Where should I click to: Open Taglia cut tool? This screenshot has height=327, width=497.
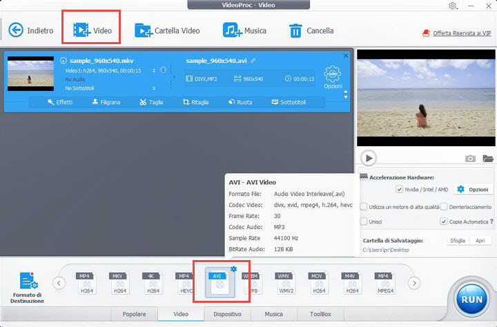point(151,102)
